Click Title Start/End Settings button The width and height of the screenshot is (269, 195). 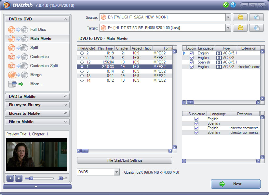point(125,160)
